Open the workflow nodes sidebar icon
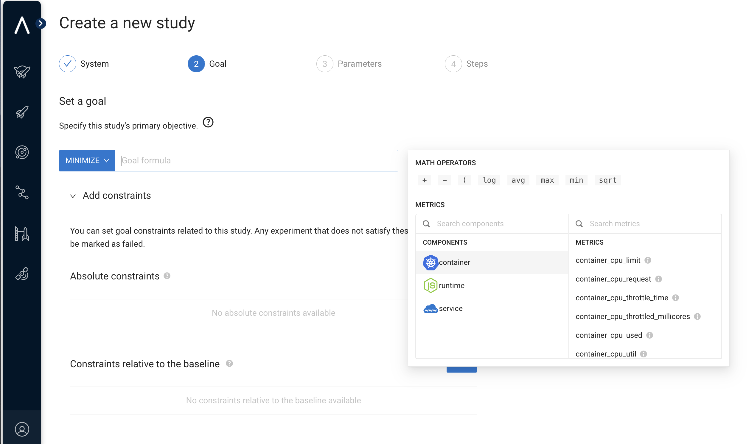 (x=22, y=192)
